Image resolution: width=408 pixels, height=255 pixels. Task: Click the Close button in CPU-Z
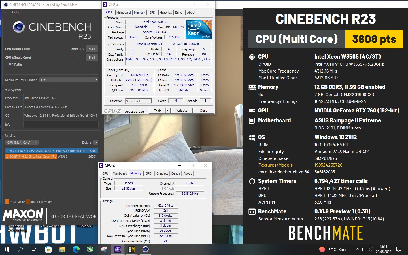[203, 111]
